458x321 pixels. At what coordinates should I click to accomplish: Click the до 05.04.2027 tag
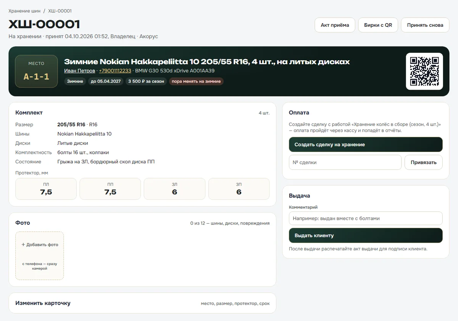[106, 81]
